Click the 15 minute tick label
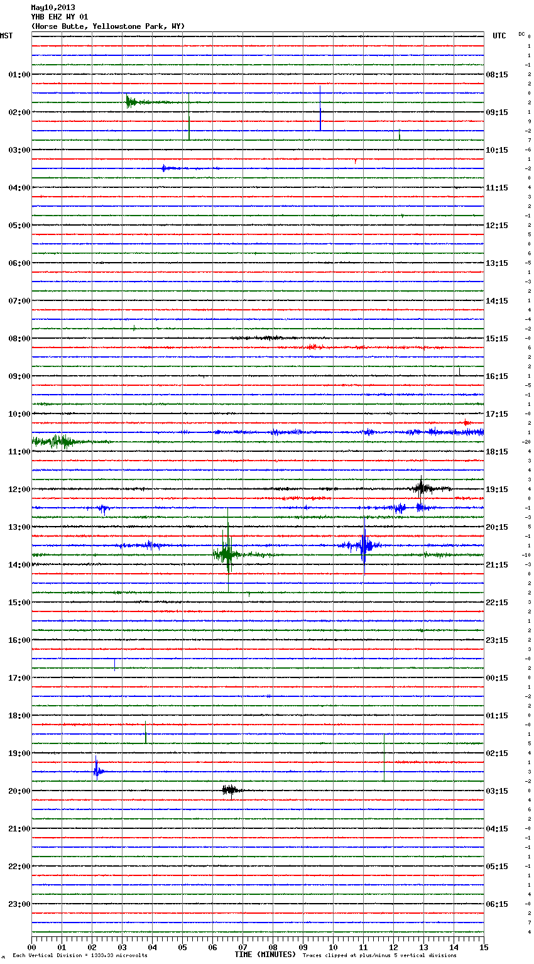Viewport: 534px width, 964px height. coord(484,947)
